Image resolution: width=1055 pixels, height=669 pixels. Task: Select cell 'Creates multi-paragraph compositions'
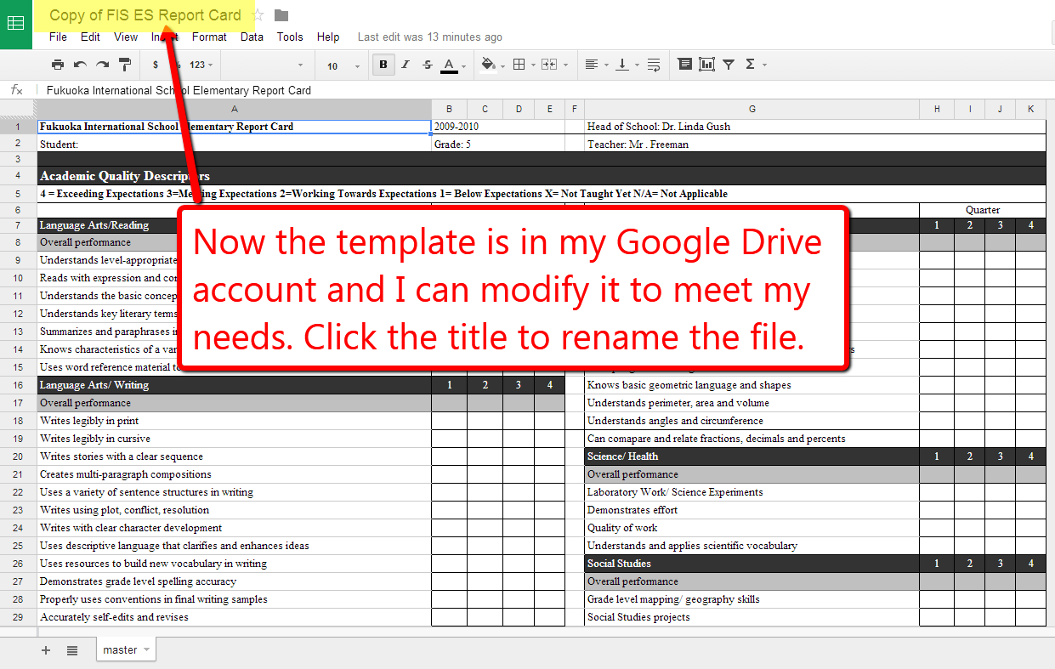pos(235,474)
